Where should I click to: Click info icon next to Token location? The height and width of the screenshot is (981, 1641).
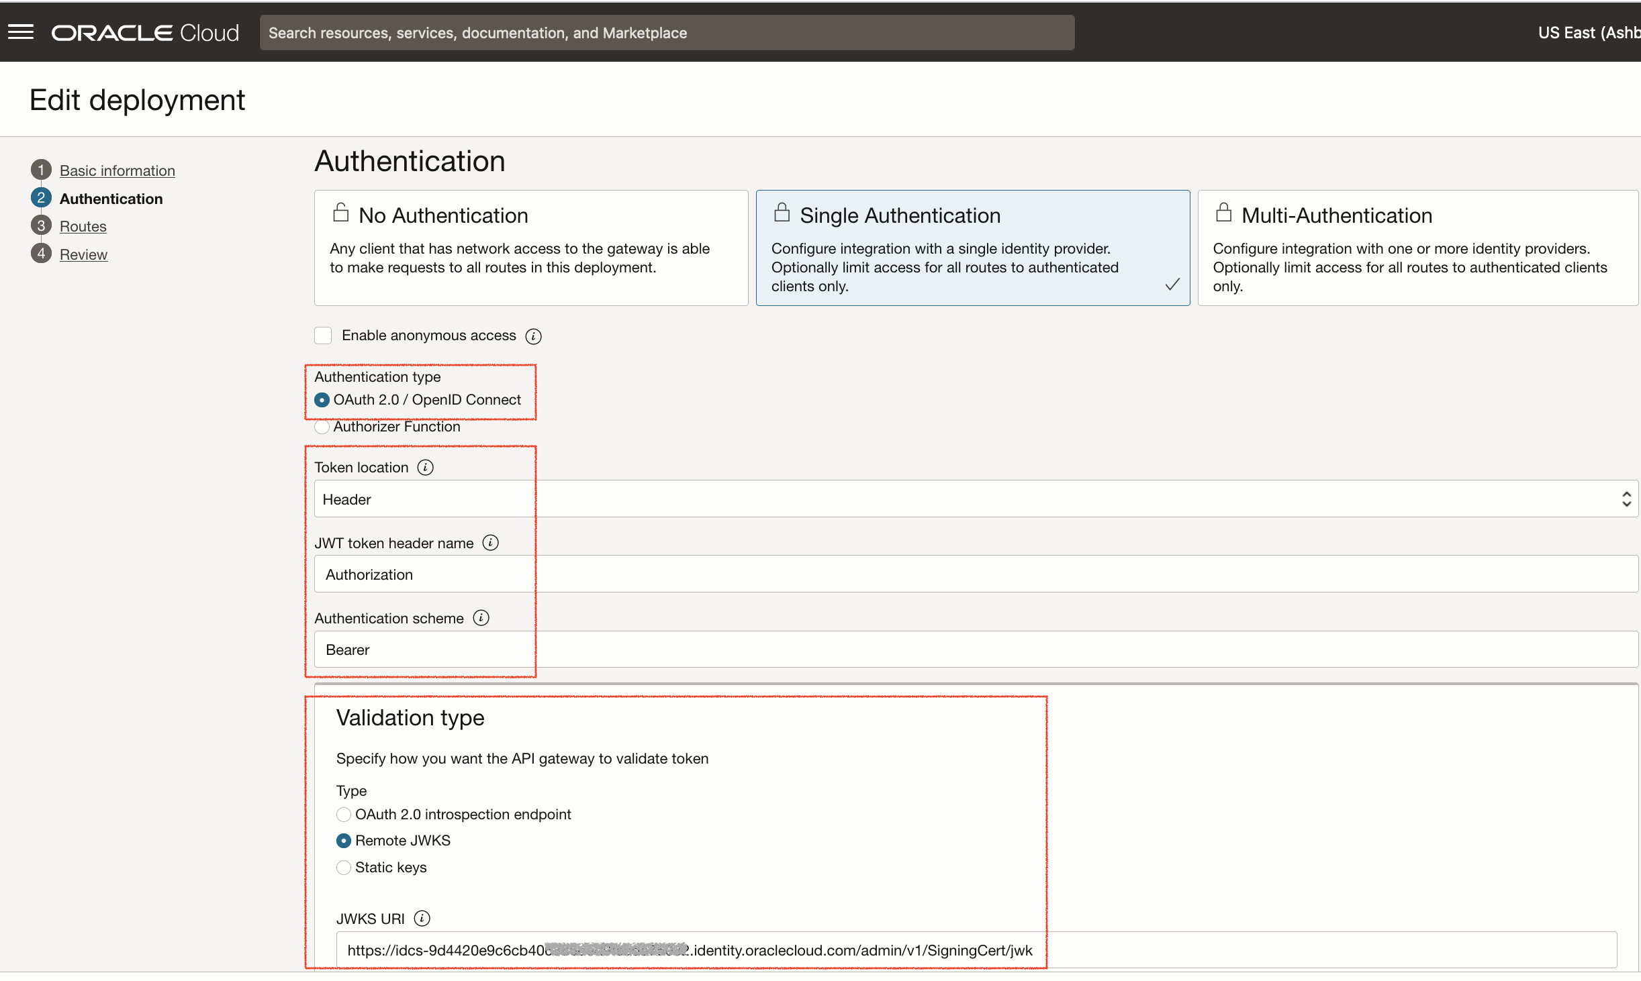[425, 467]
